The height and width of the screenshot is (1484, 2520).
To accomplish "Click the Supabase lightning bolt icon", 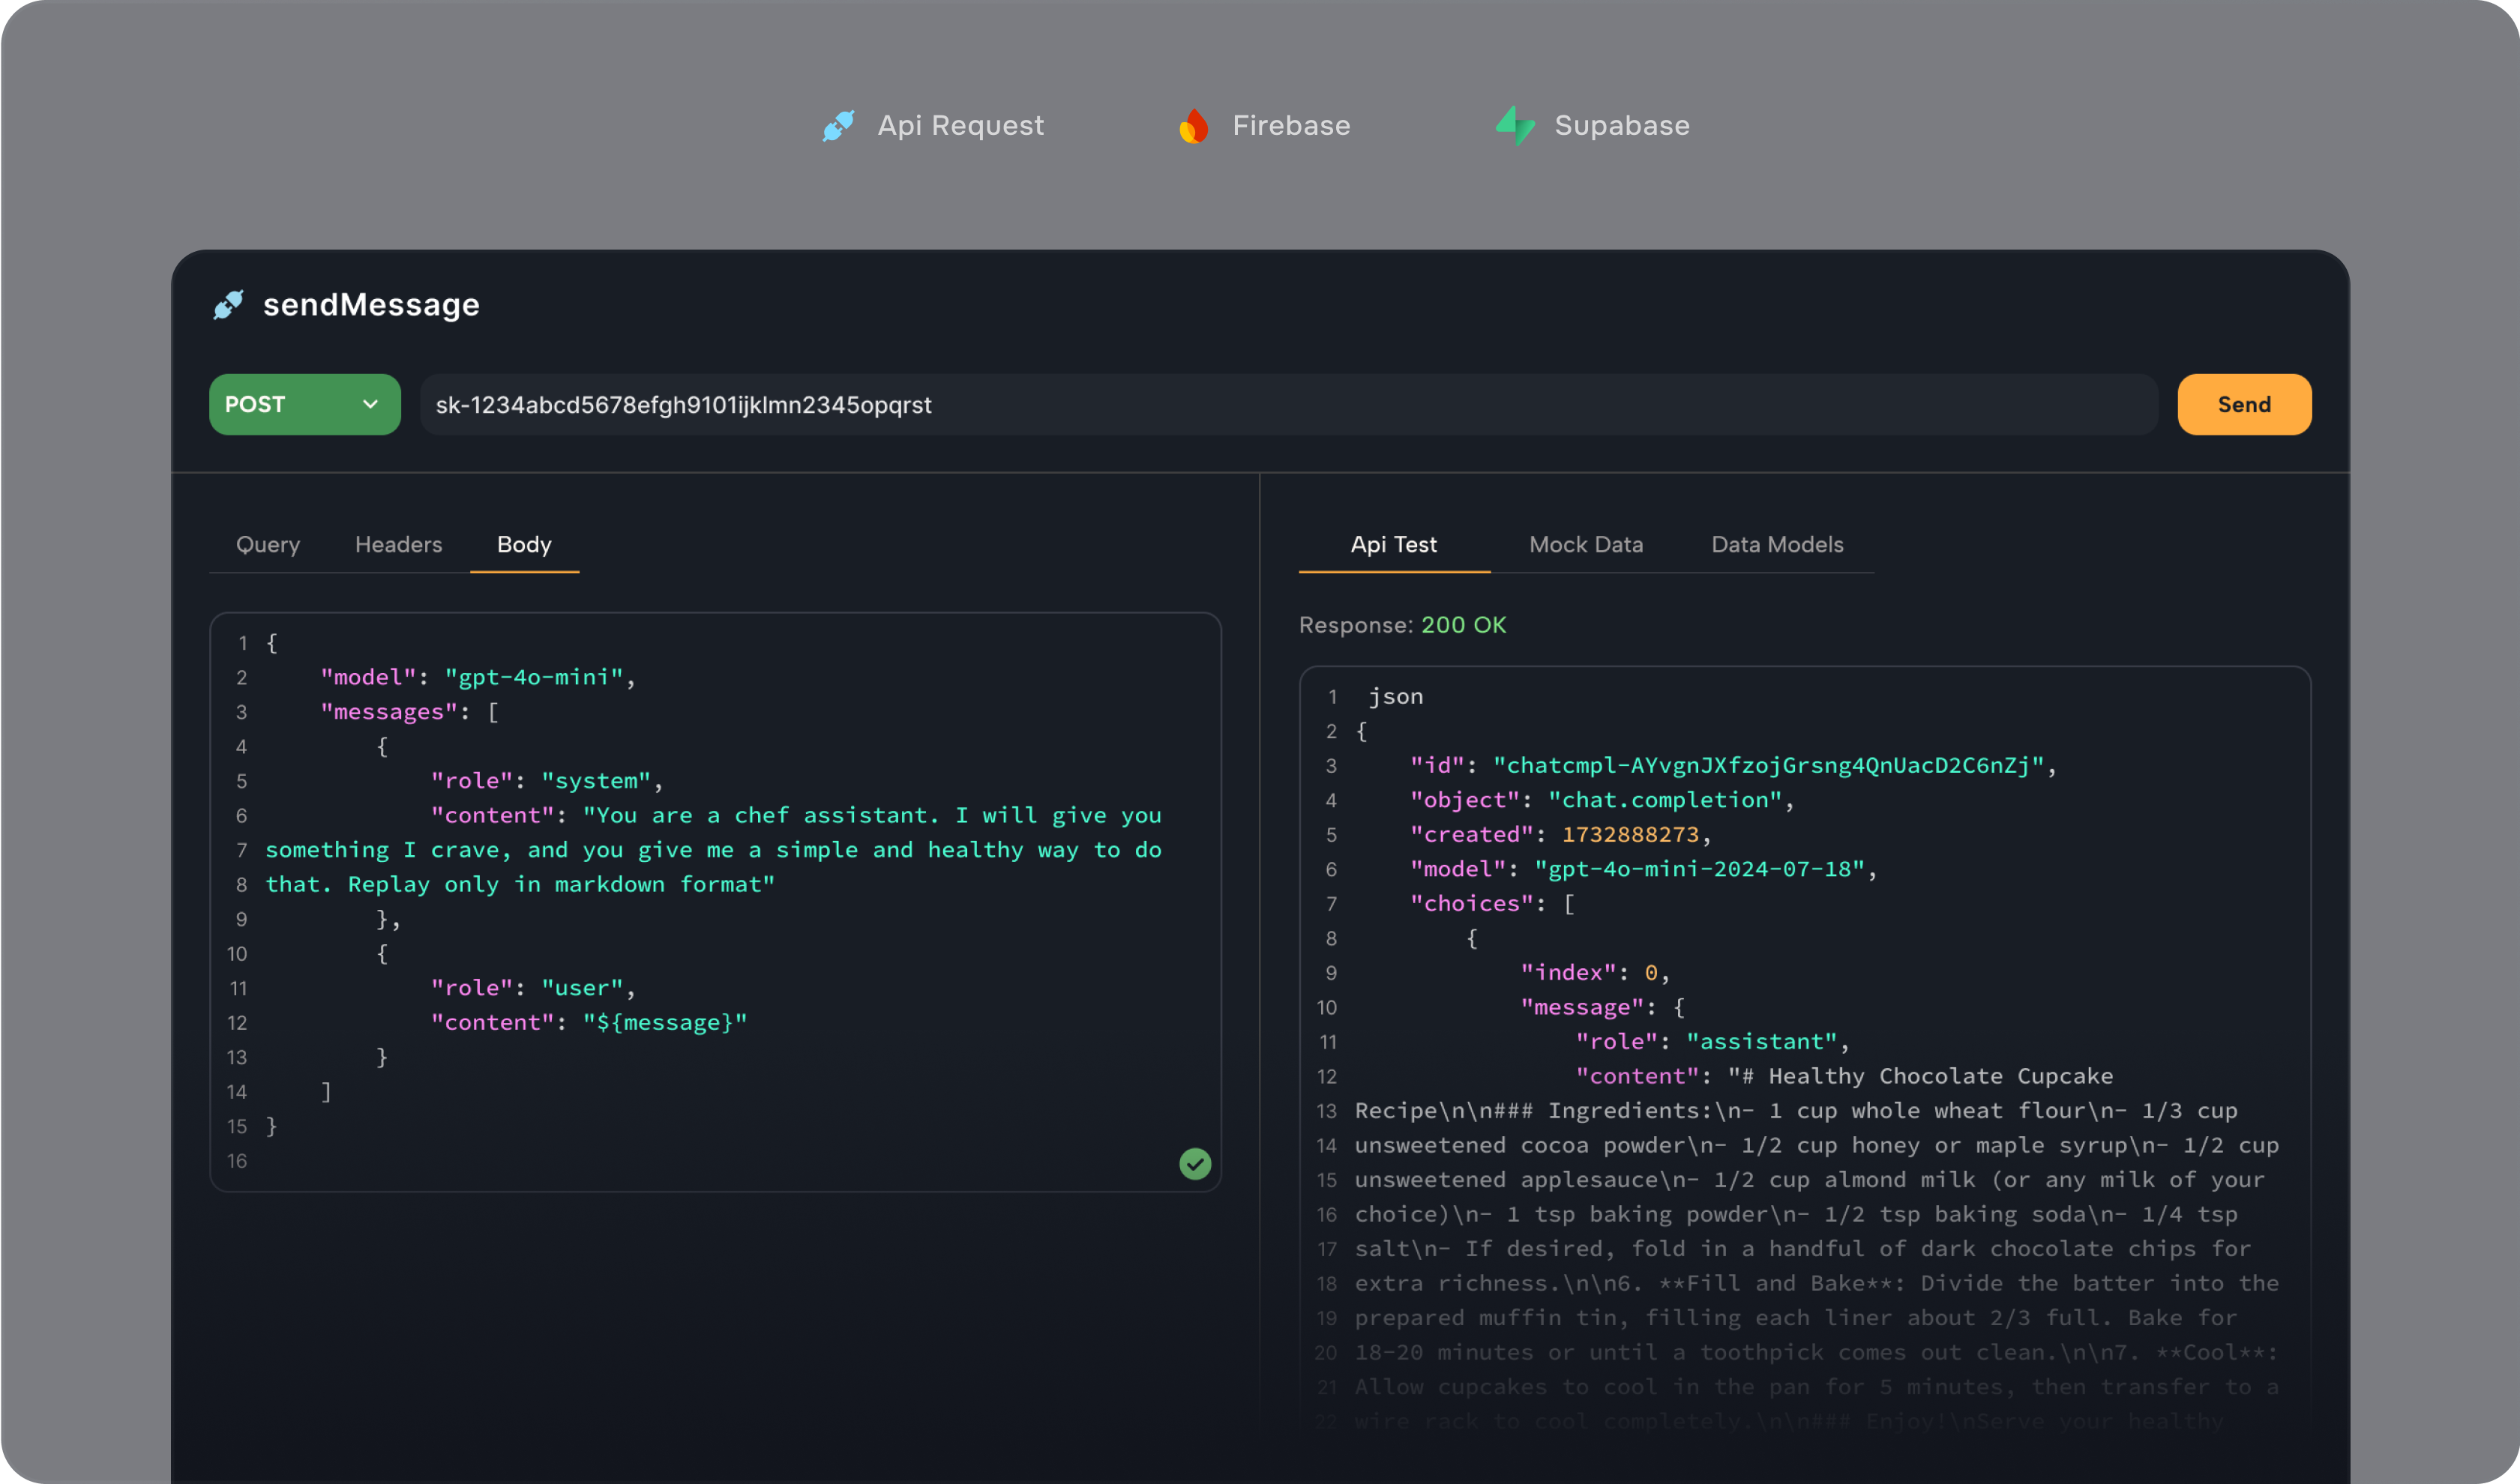I will pos(1515,125).
